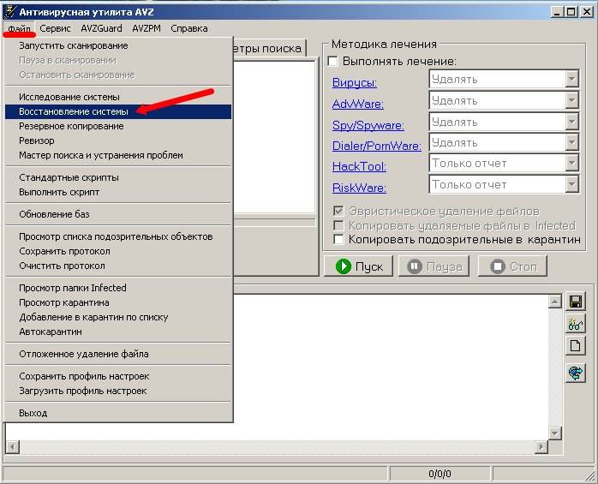Click the AVZ app icon in title bar
This screenshot has width=598, height=484.
coord(10,12)
